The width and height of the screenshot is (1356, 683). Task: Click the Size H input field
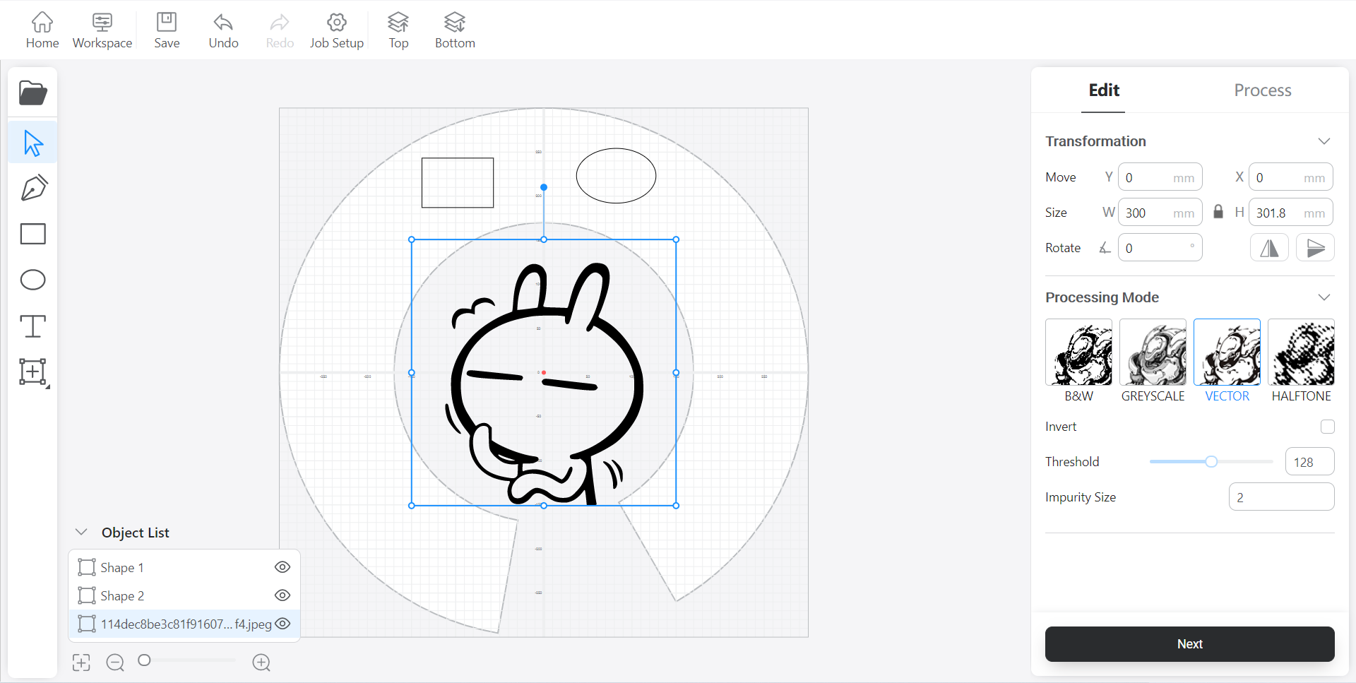point(1291,213)
